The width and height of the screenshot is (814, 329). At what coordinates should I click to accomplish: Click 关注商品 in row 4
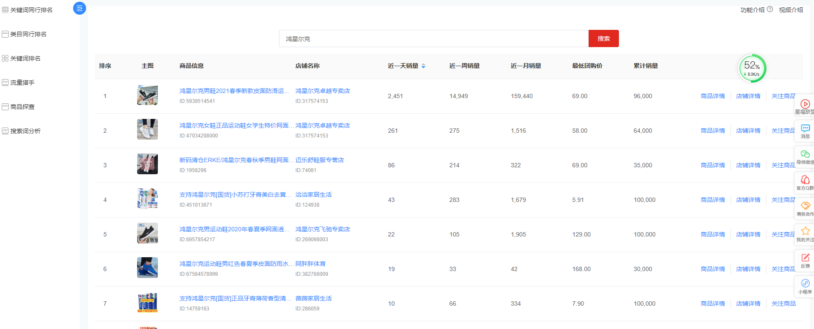(783, 200)
